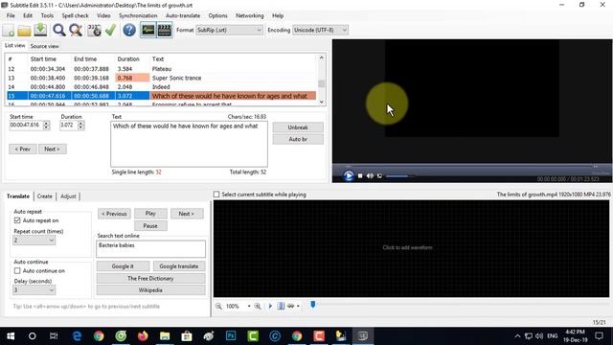Open the Windows Start menu

point(11,336)
